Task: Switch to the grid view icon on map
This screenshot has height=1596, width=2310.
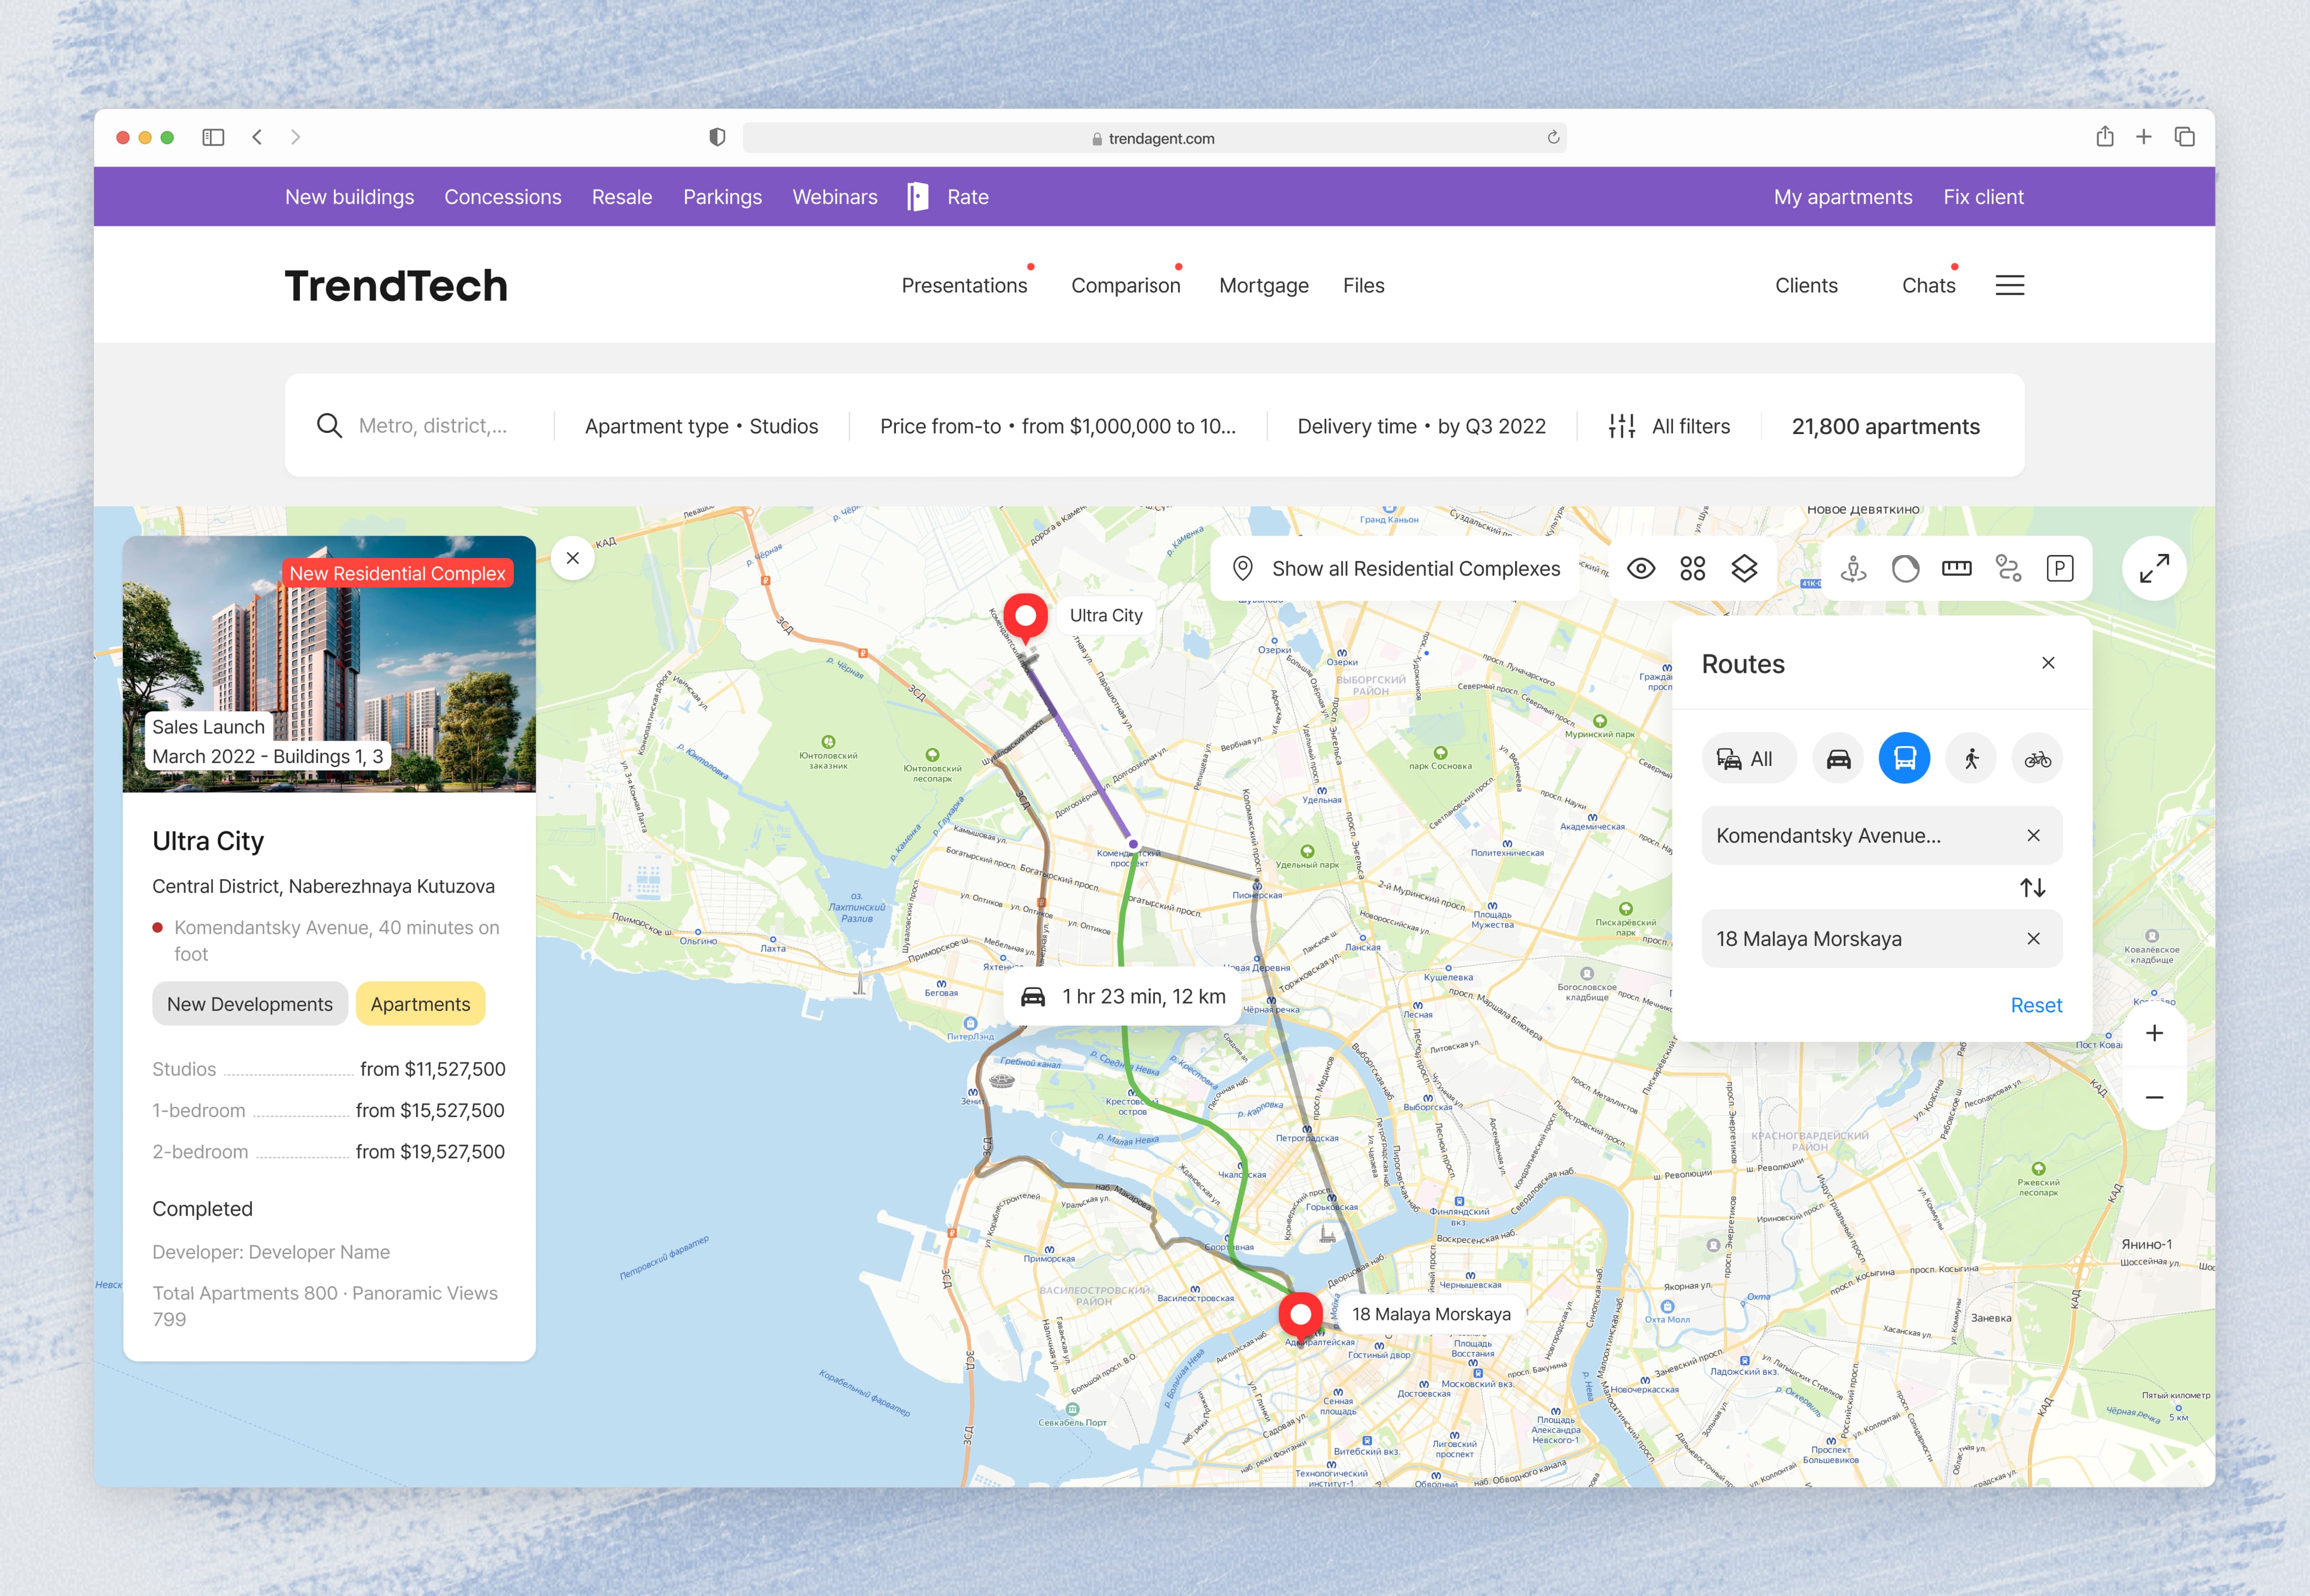Action: coord(1692,569)
